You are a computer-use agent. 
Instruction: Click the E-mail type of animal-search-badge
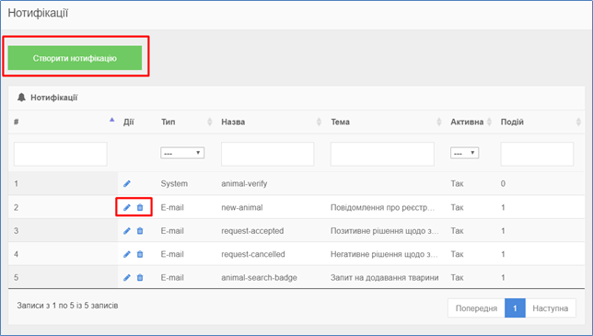(172, 277)
